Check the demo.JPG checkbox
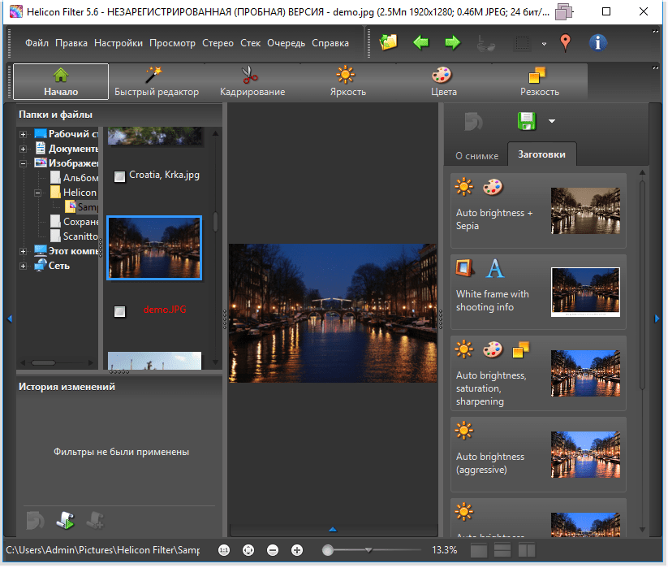Image resolution: width=668 pixels, height=568 pixels. click(x=119, y=311)
